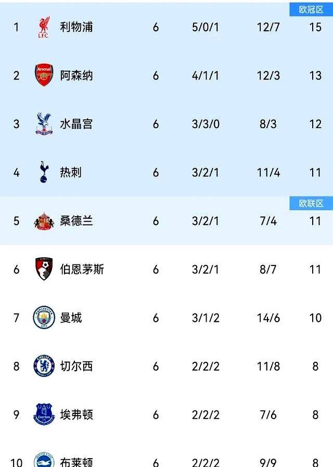Click the Sunderland club crest
Viewport: 333px width, 467px height.
pos(44,221)
